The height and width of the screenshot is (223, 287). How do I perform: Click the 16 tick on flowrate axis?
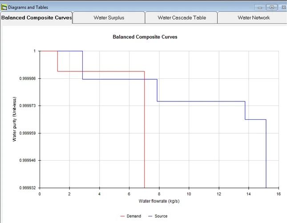click(x=278, y=194)
